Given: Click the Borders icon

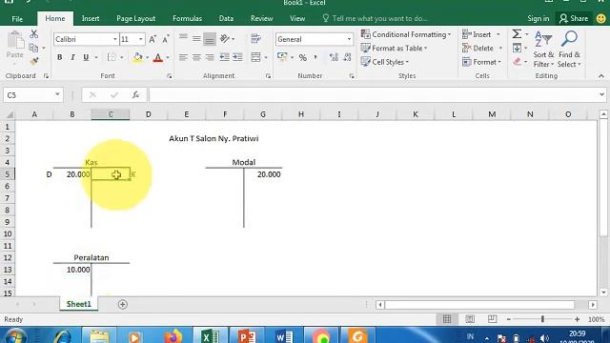Looking at the screenshot, I should pos(112,57).
